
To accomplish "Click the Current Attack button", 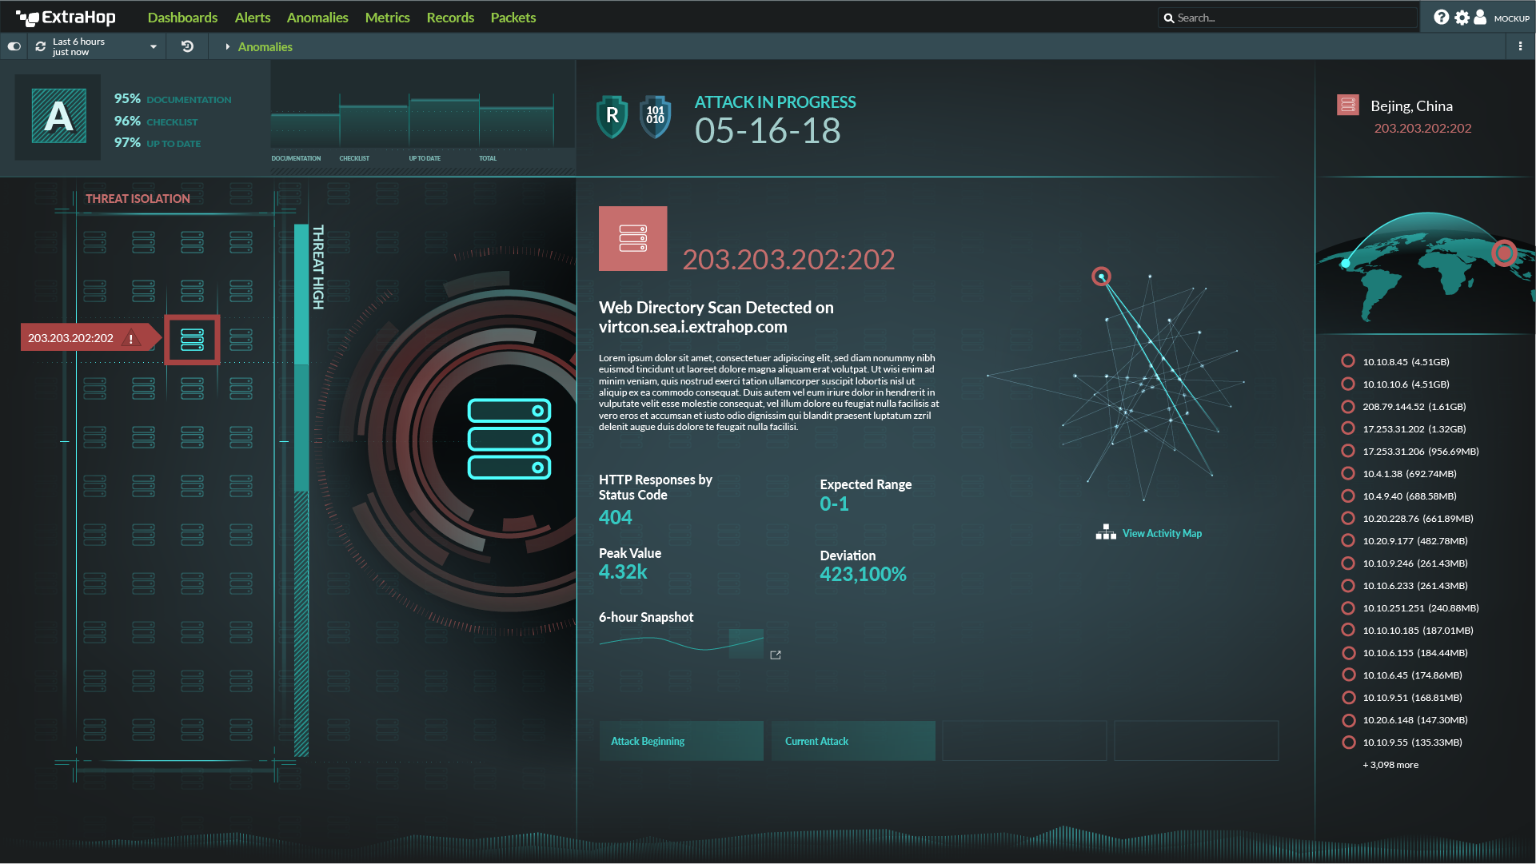I will click(x=853, y=741).
